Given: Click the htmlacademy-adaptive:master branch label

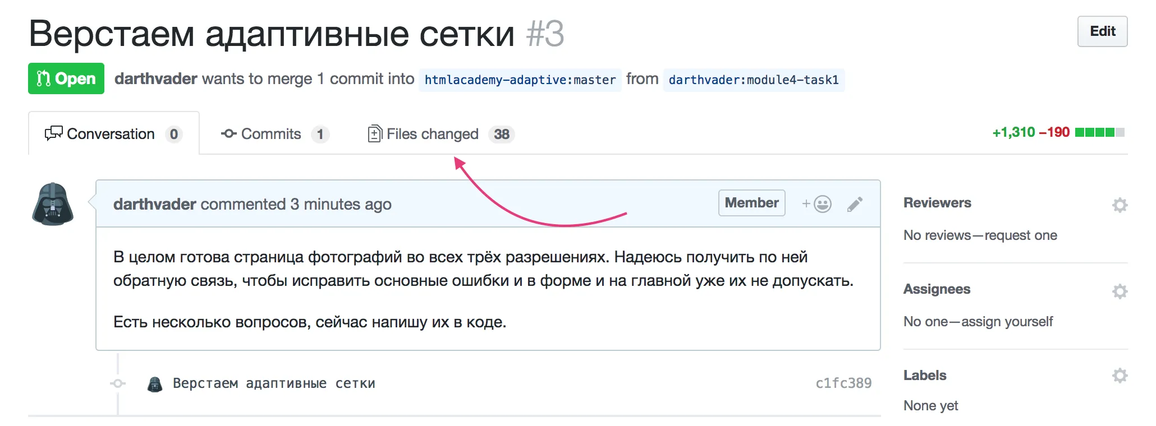Looking at the screenshot, I should (x=520, y=80).
